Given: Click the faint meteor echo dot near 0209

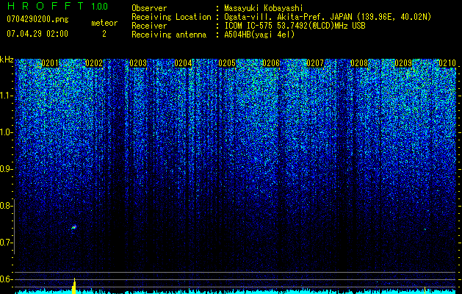Looking at the screenshot, I should click(425, 229).
